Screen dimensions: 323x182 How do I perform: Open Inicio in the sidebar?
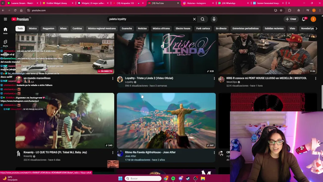pos(5,31)
